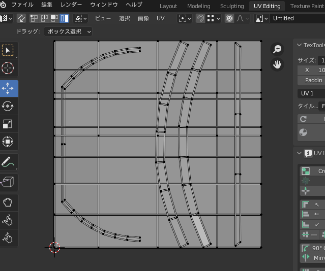Viewport: 325px width, 271px height.
Task: Click the zoom magnifier gizmo
Action: [x=277, y=49]
